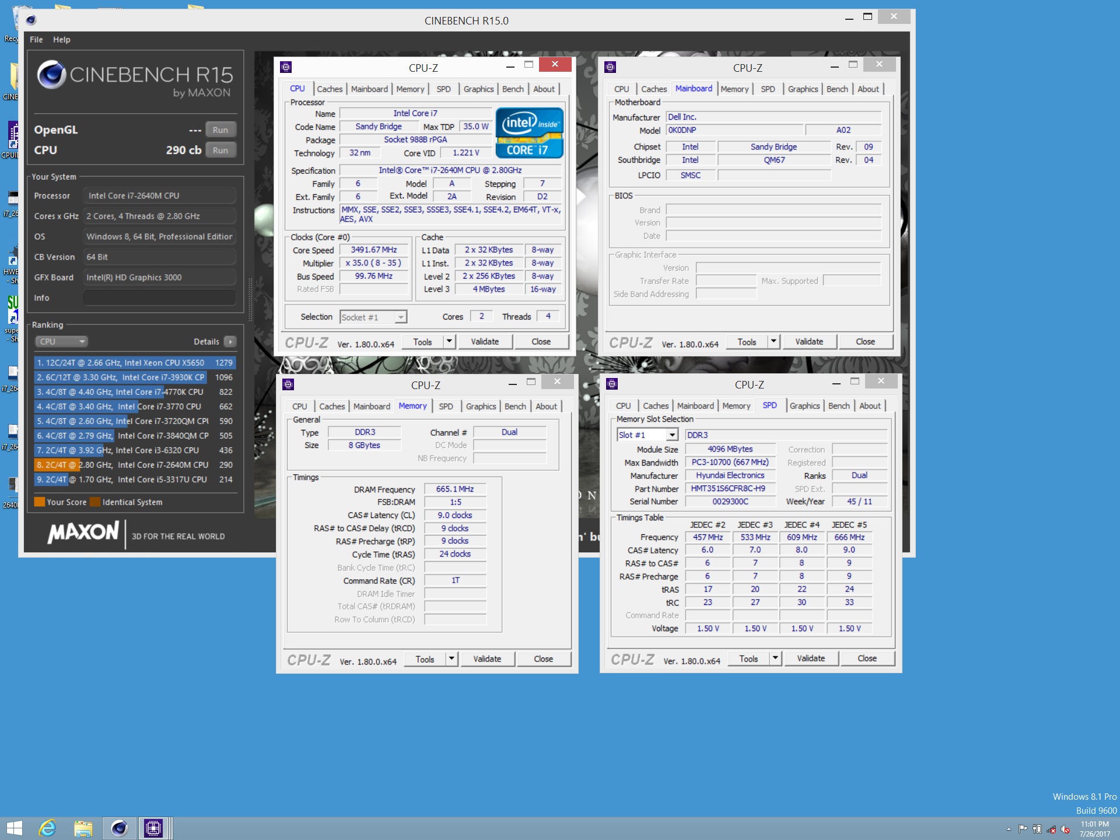The image size is (1120, 840).
Task: Open Ranking Details arrow button
Action: click(230, 341)
